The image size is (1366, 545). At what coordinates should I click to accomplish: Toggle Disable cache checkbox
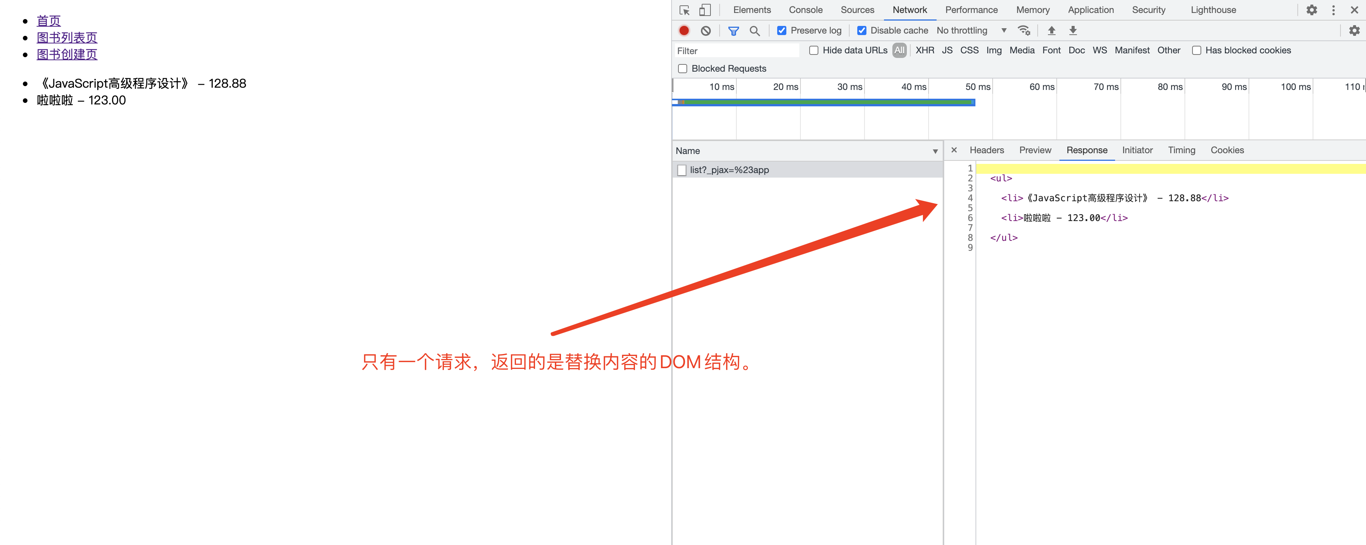pyautogui.click(x=862, y=31)
